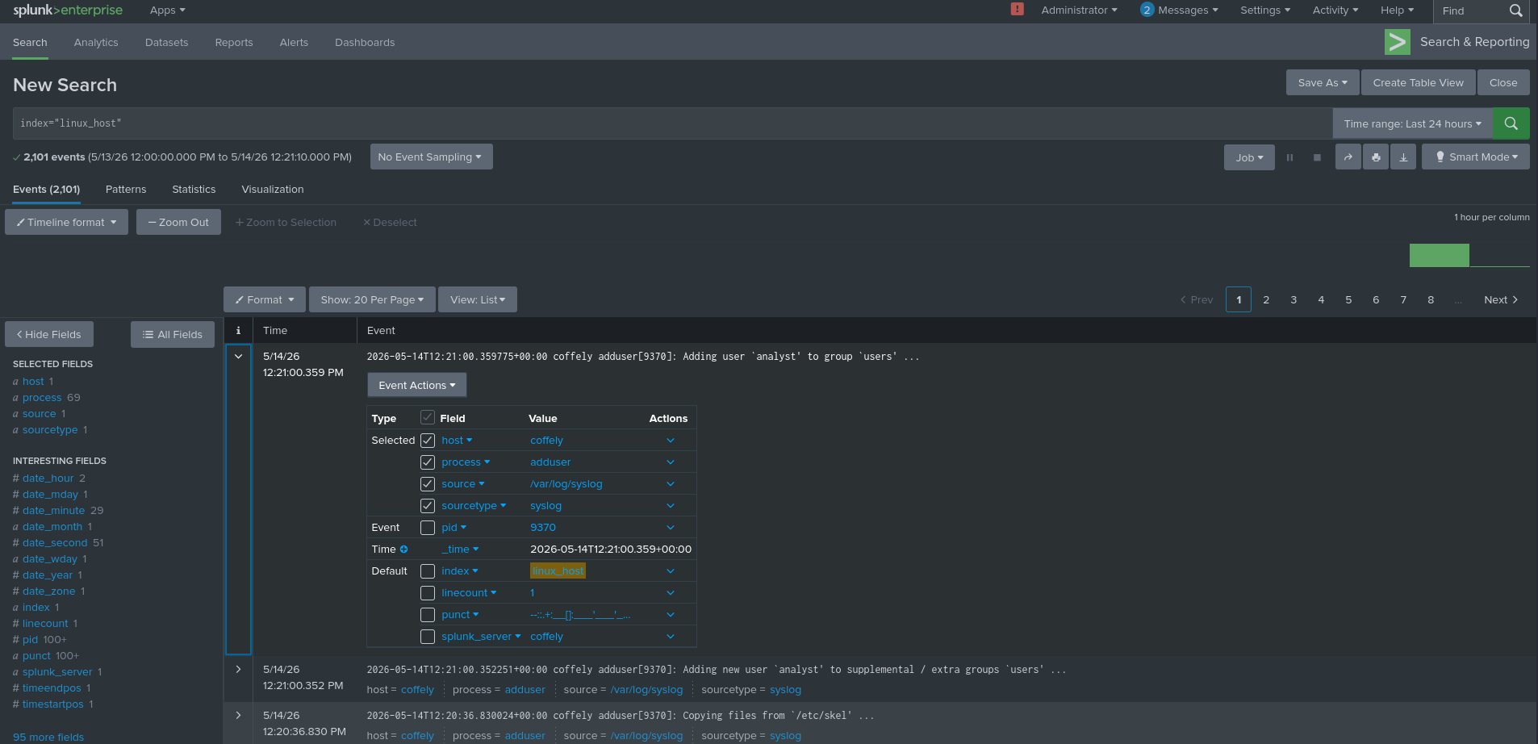Open the Format dropdown above events
This screenshot has height=744, width=1538.
click(x=265, y=299)
